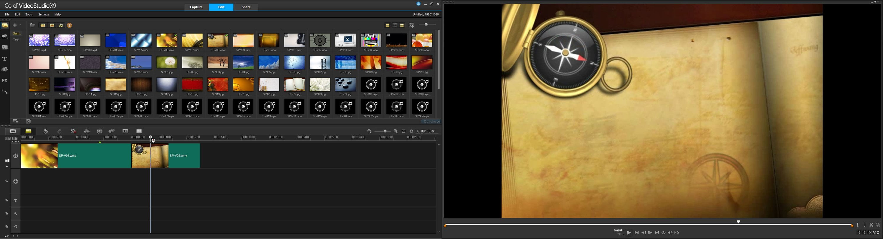Toggle the HD preview mode
883x239 pixels.
coord(677,233)
